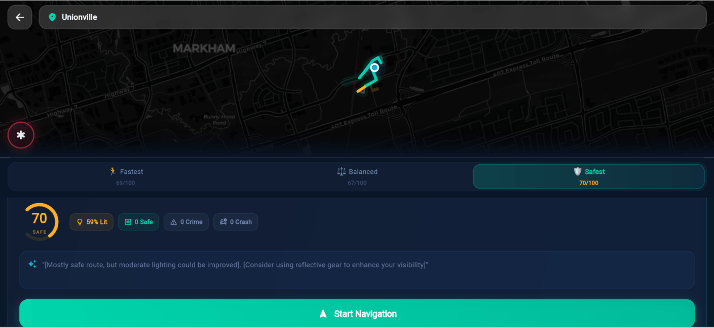Click the Bunny Head Pond map label
Image resolution: width=714 pixels, height=328 pixels.
pyautogui.click(x=219, y=120)
